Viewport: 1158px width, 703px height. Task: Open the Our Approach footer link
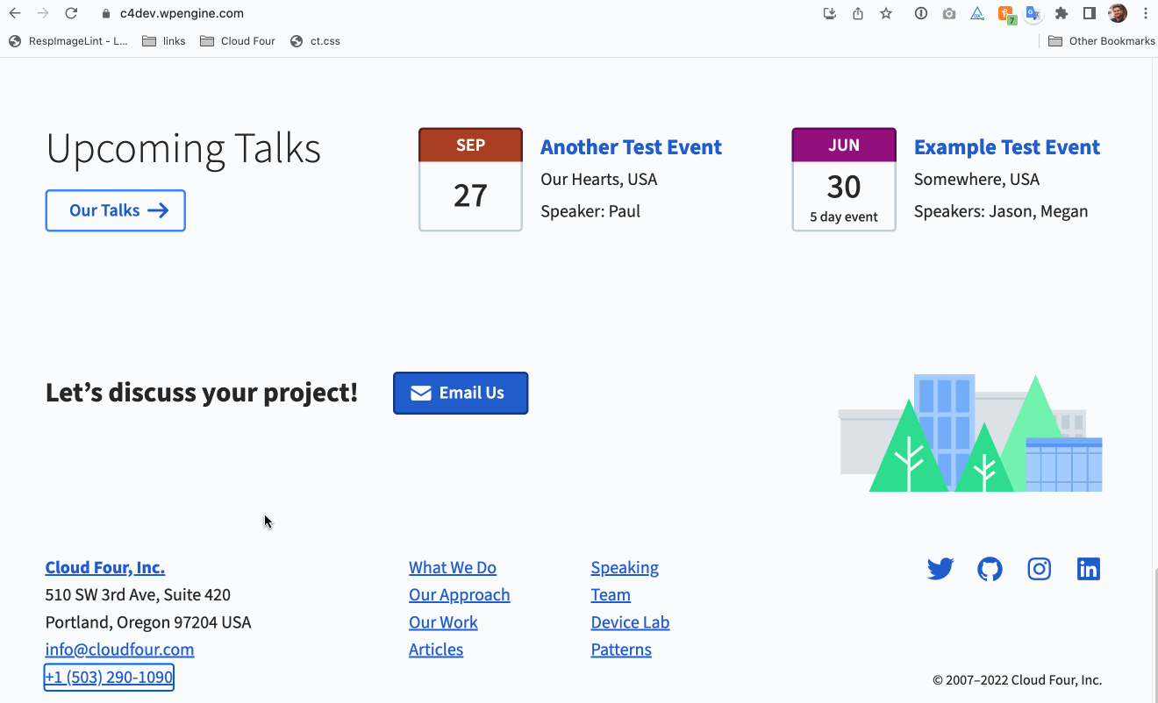point(459,595)
